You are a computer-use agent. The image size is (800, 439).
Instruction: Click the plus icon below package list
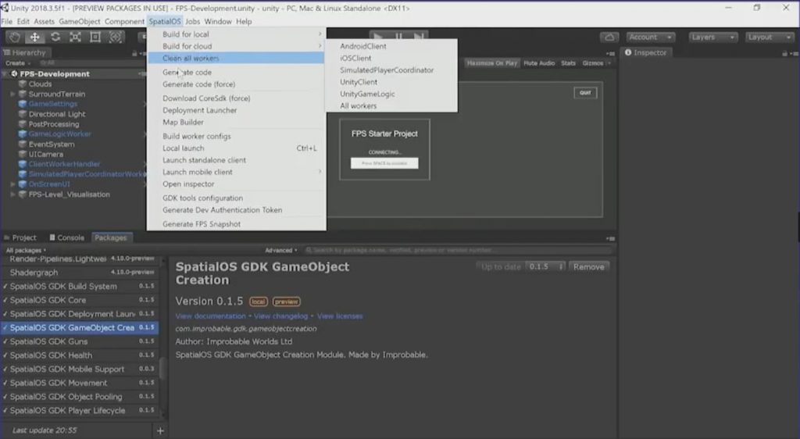click(x=160, y=430)
